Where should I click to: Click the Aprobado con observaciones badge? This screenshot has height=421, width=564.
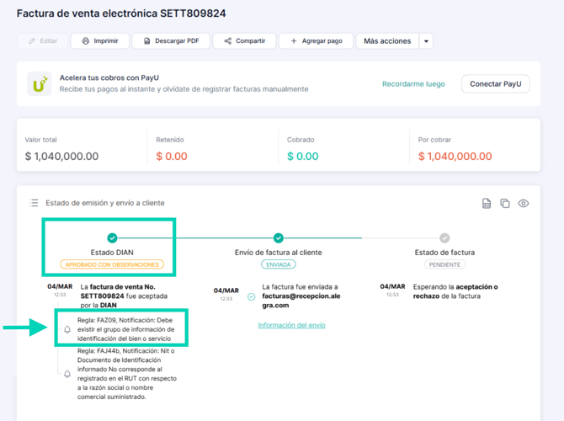[113, 264]
